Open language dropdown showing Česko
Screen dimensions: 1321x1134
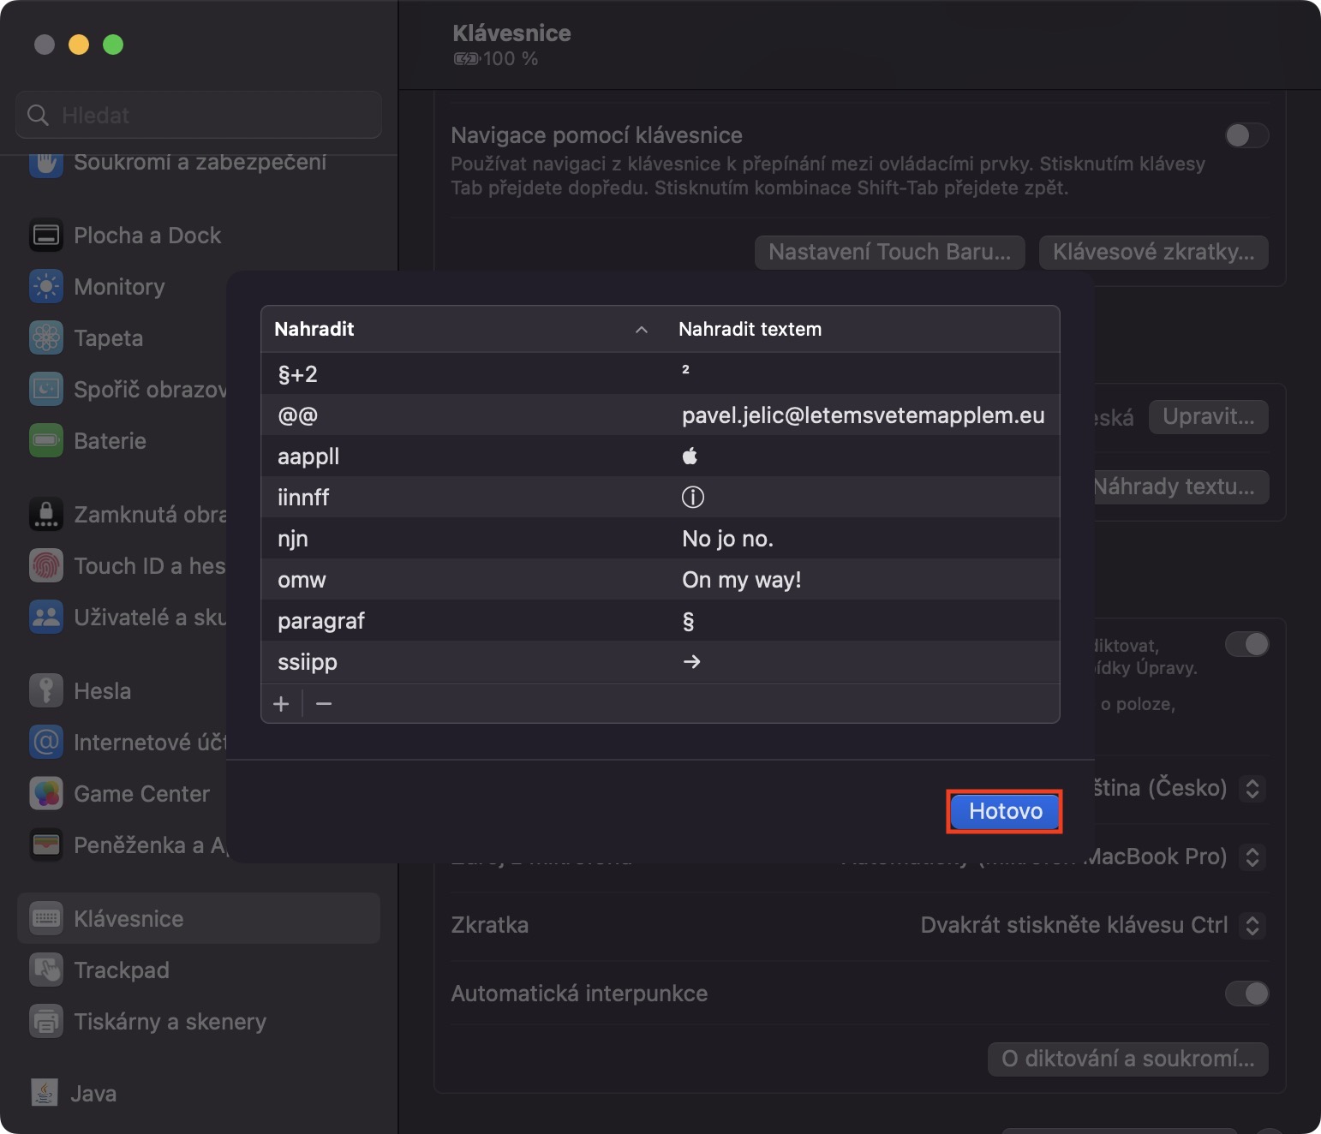click(1252, 788)
